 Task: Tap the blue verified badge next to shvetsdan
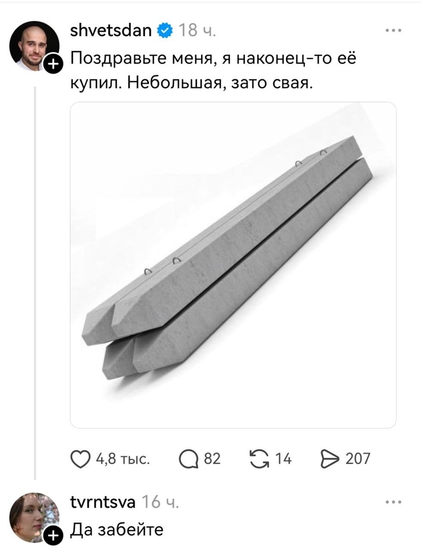[x=165, y=31]
